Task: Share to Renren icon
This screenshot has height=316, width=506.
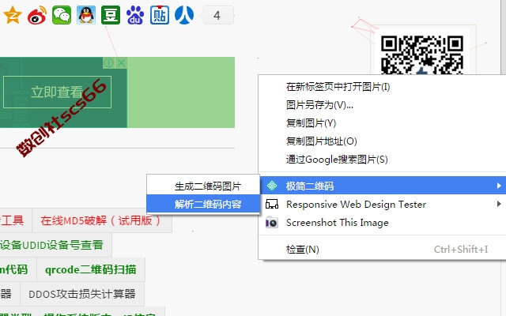Action: tap(184, 15)
